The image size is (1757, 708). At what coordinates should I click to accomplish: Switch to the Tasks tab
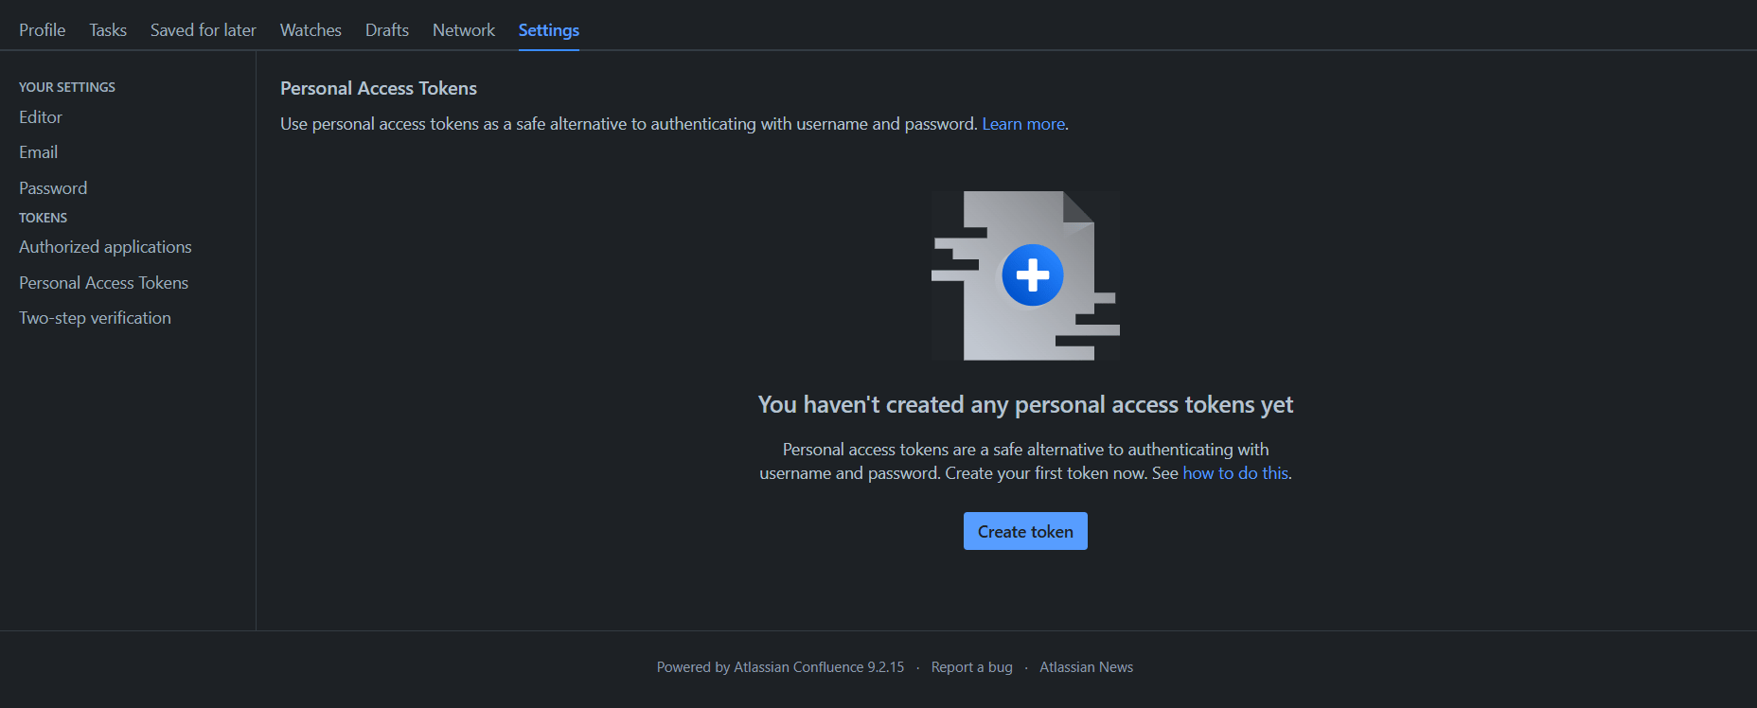108,30
